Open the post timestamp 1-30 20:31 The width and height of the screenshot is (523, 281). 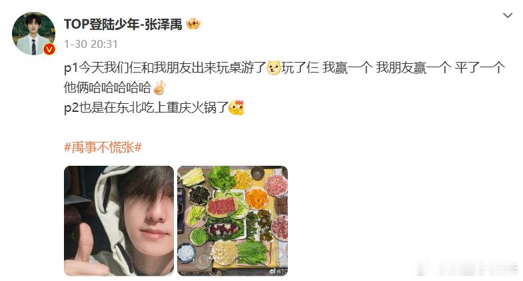click(91, 44)
